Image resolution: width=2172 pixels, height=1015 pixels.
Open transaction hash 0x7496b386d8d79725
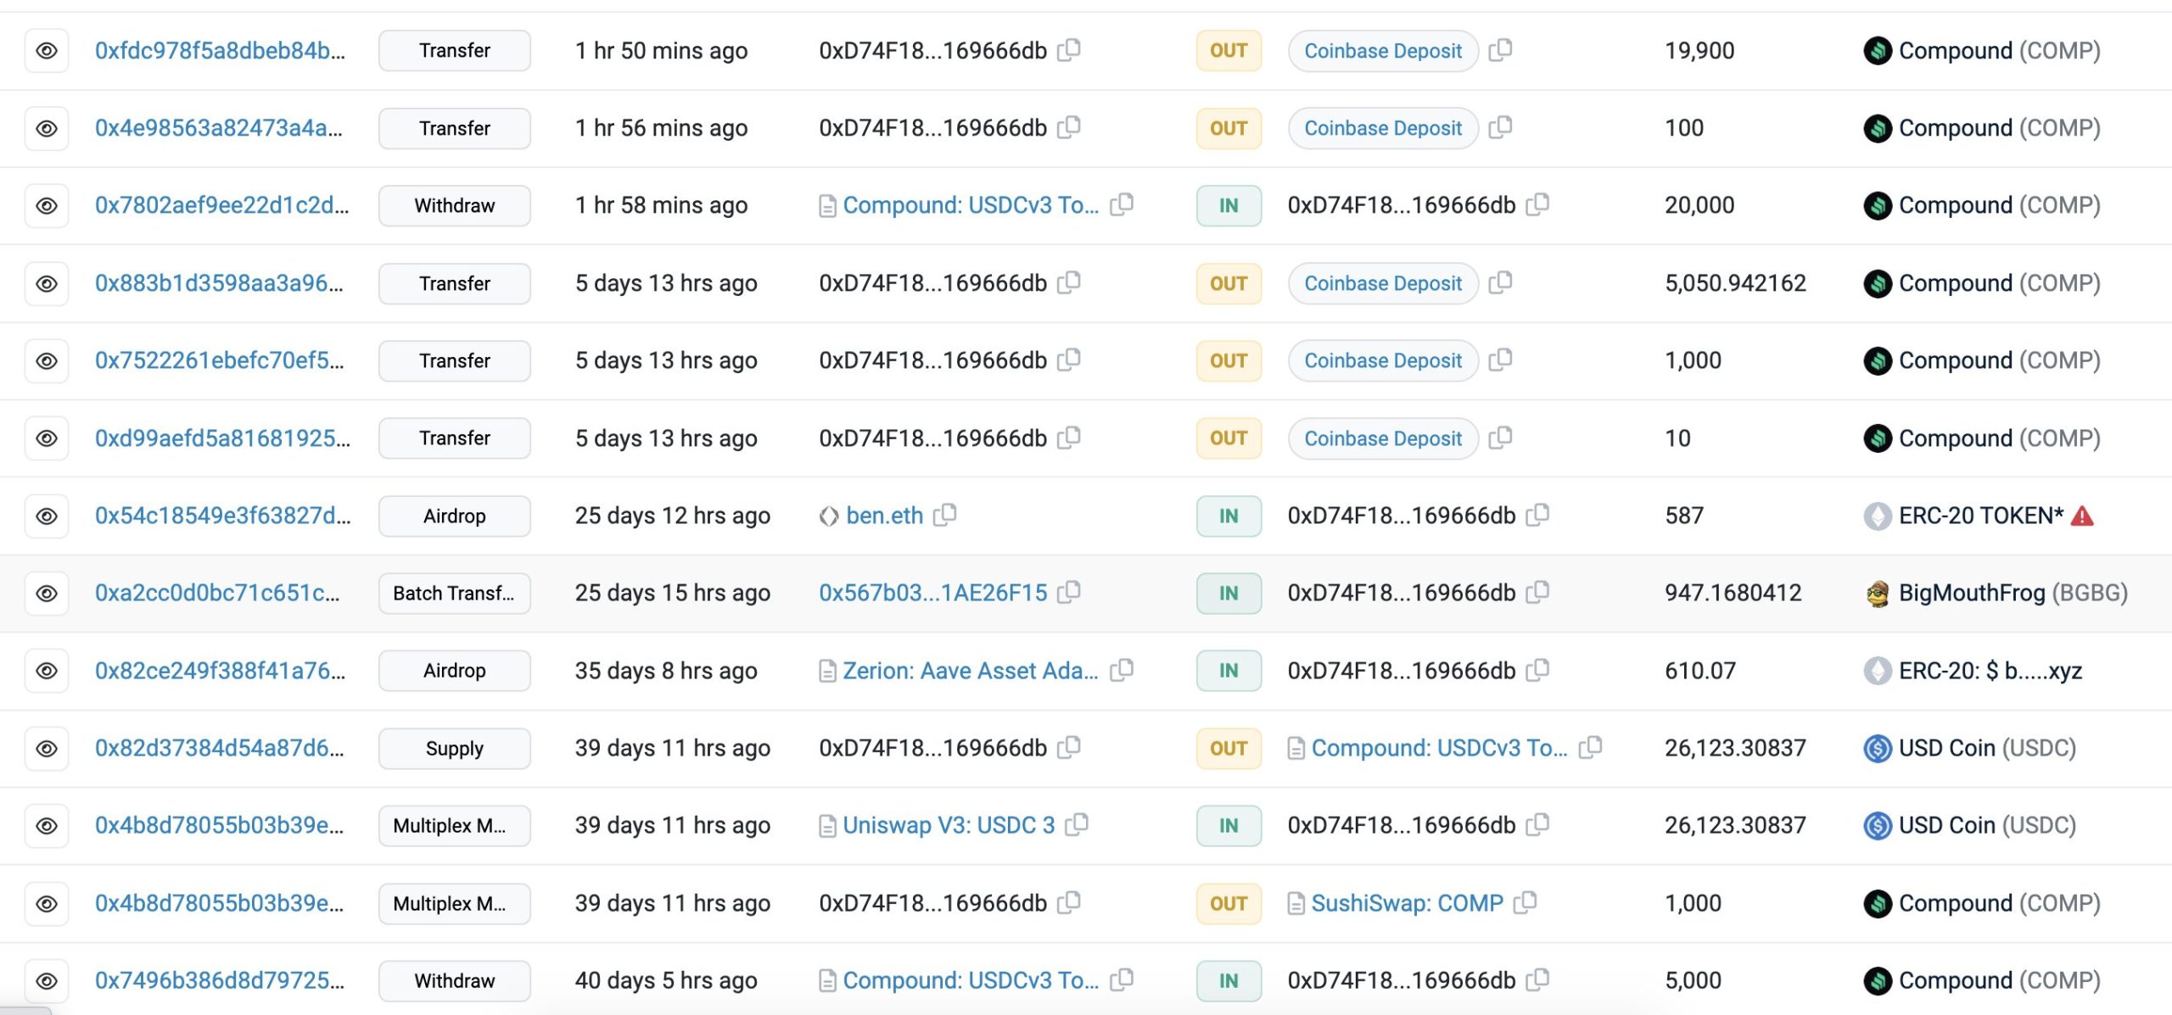click(x=220, y=980)
